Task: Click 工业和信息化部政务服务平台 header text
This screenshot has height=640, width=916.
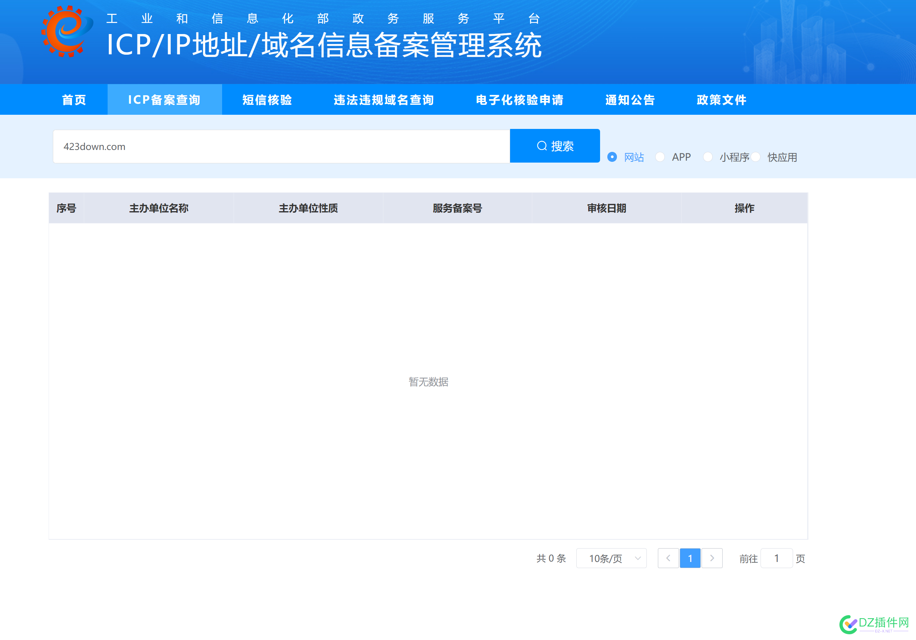Action: point(323,18)
